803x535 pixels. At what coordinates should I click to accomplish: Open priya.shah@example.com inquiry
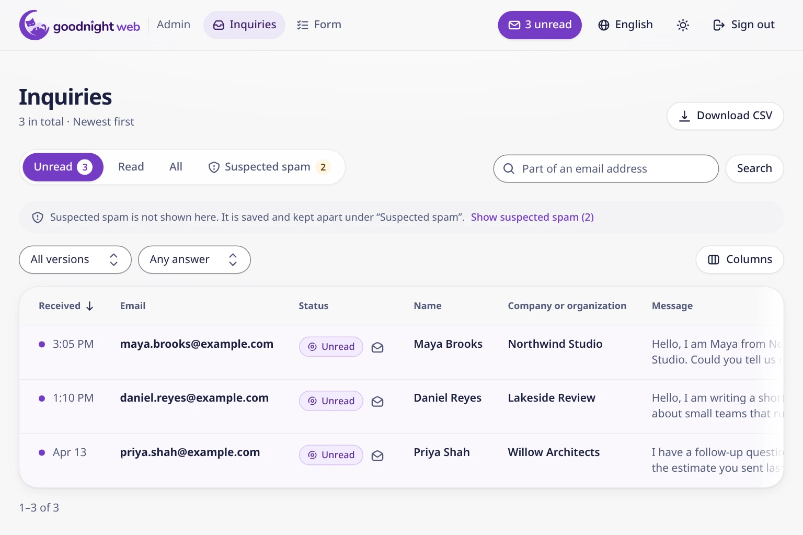click(x=190, y=452)
